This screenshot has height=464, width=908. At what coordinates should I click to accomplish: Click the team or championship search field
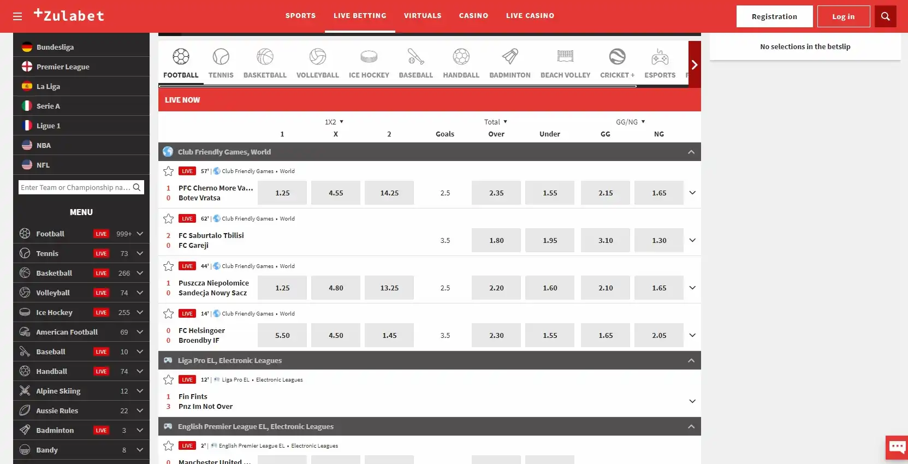click(x=75, y=188)
